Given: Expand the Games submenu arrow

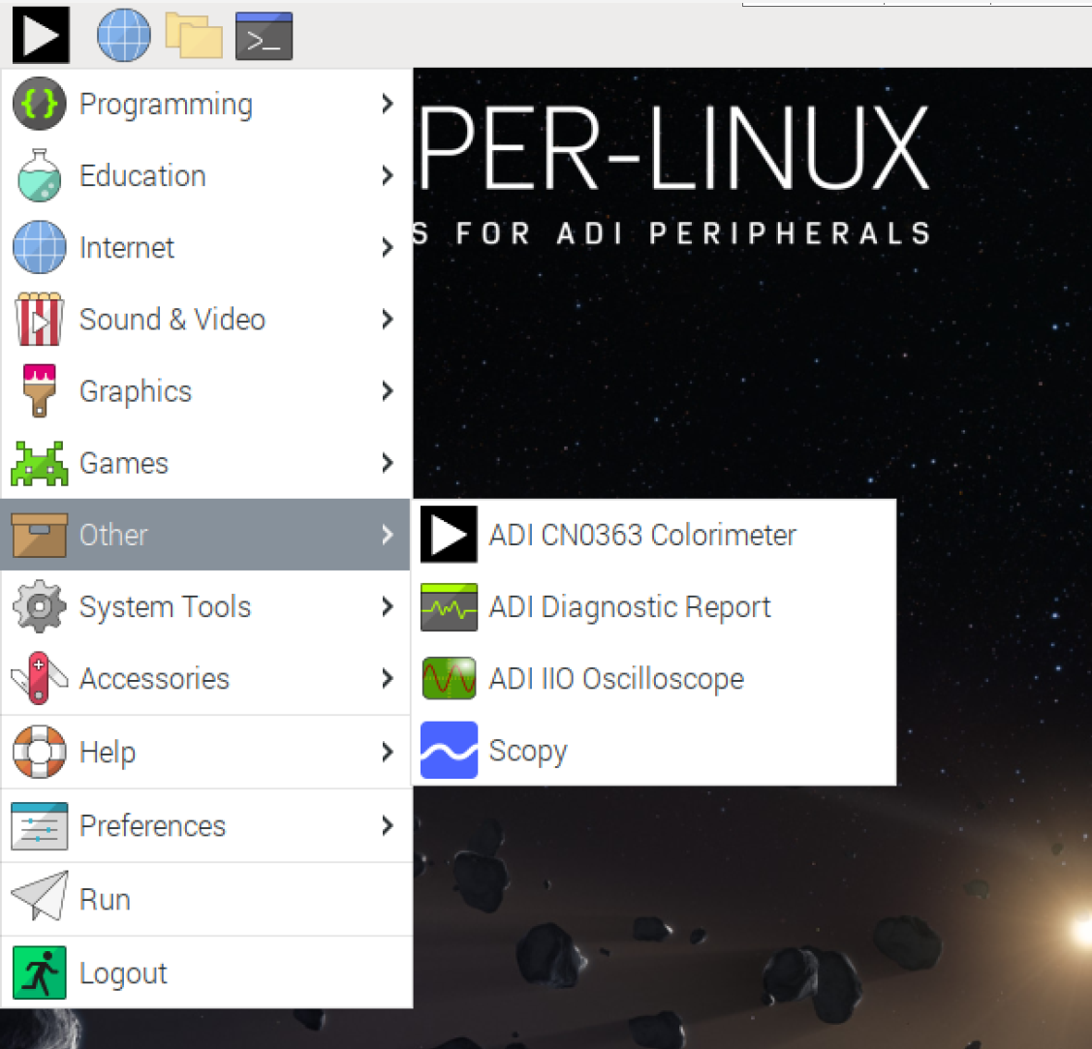Looking at the screenshot, I should coord(388,463).
